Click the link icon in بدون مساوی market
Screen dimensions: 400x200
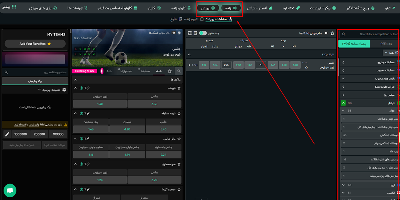(x=88, y=164)
